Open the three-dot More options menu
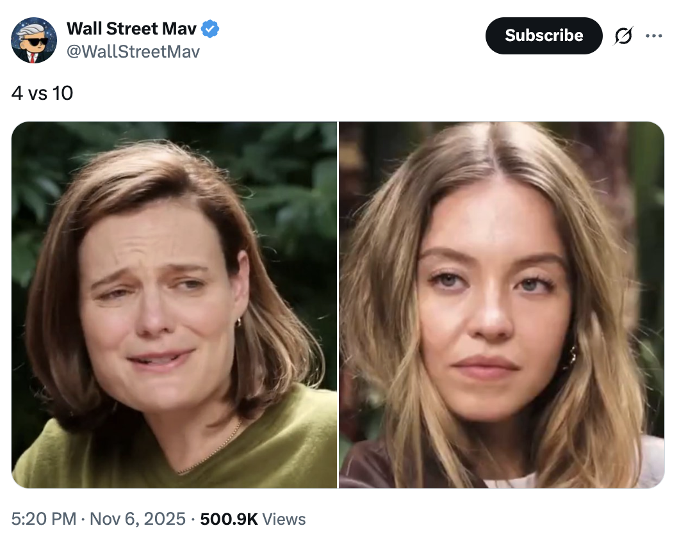The height and width of the screenshot is (544, 679). (x=653, y=36)
